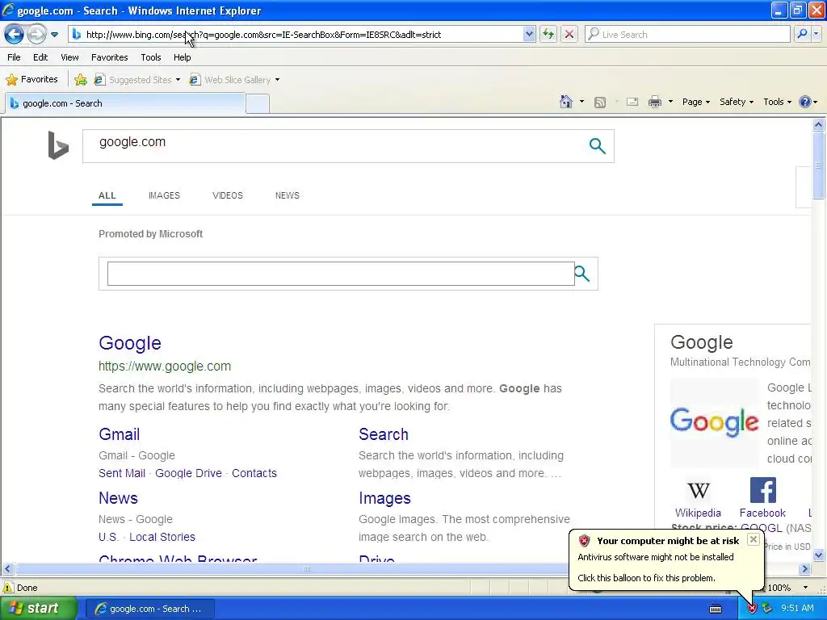
Task: Open the File menu
Action: pyautogui.click(x=14, y=57)
